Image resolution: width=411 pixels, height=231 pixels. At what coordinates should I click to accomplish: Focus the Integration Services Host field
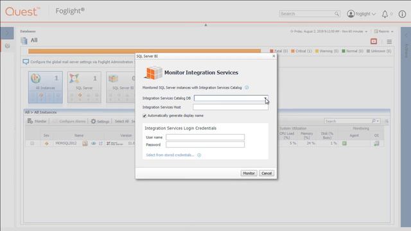(x=231, y=107)
